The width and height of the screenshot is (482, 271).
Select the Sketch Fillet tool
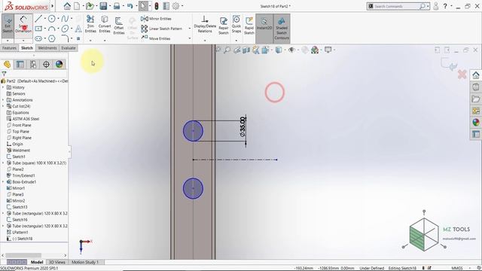pyautogui.click(x=65, y=38)
